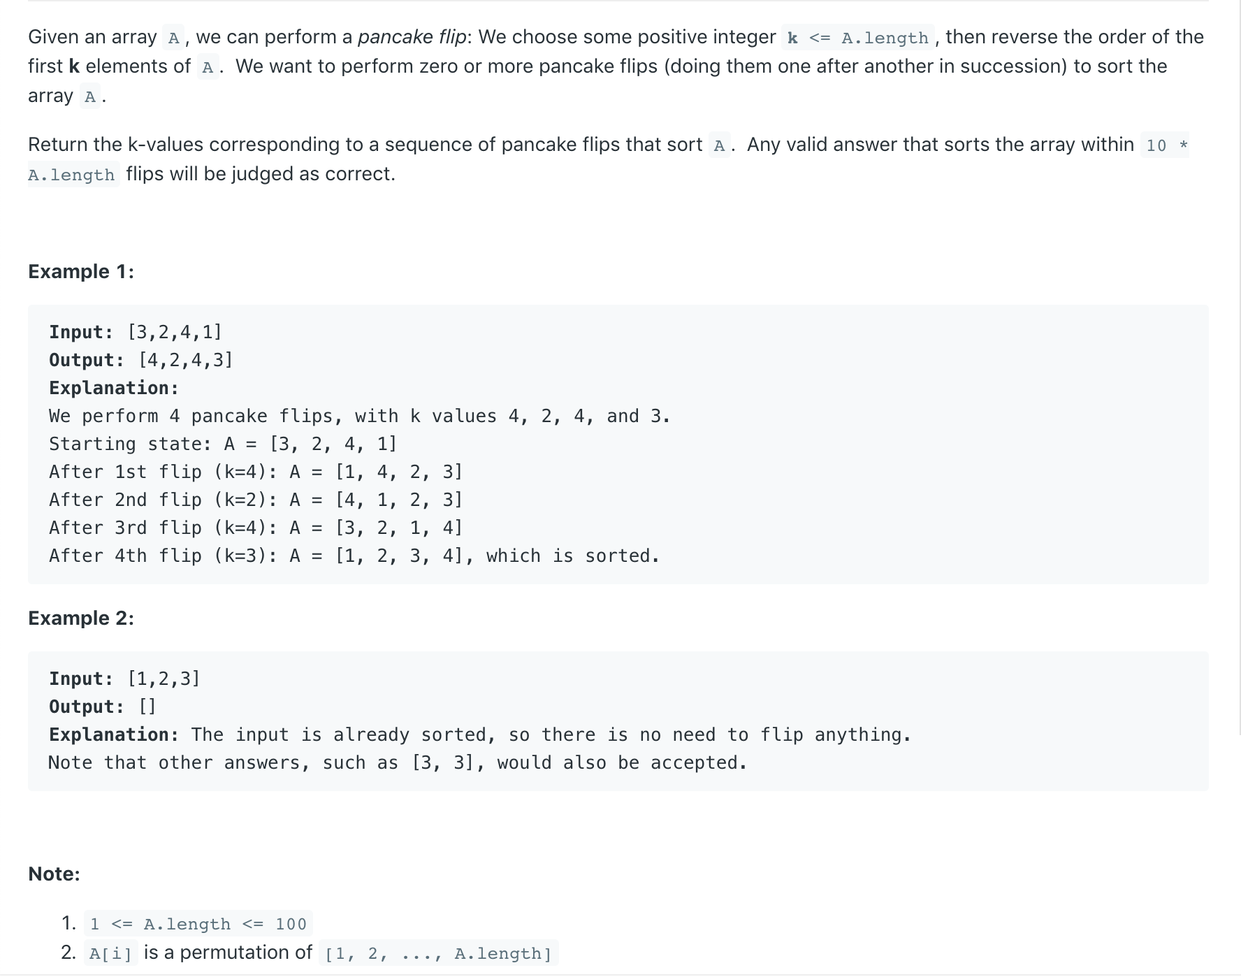This screenshot has width=1241, height=977.
Task: Click the 'After 1st flip (k=4)' line
Action: click(x=256, y=472)
